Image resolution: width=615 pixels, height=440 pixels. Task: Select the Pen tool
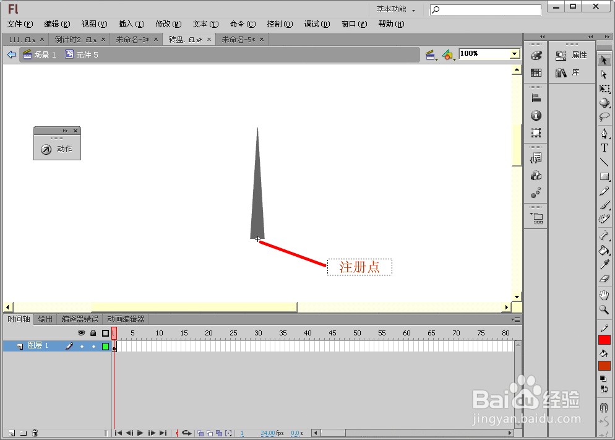click(x=604, y=133)
